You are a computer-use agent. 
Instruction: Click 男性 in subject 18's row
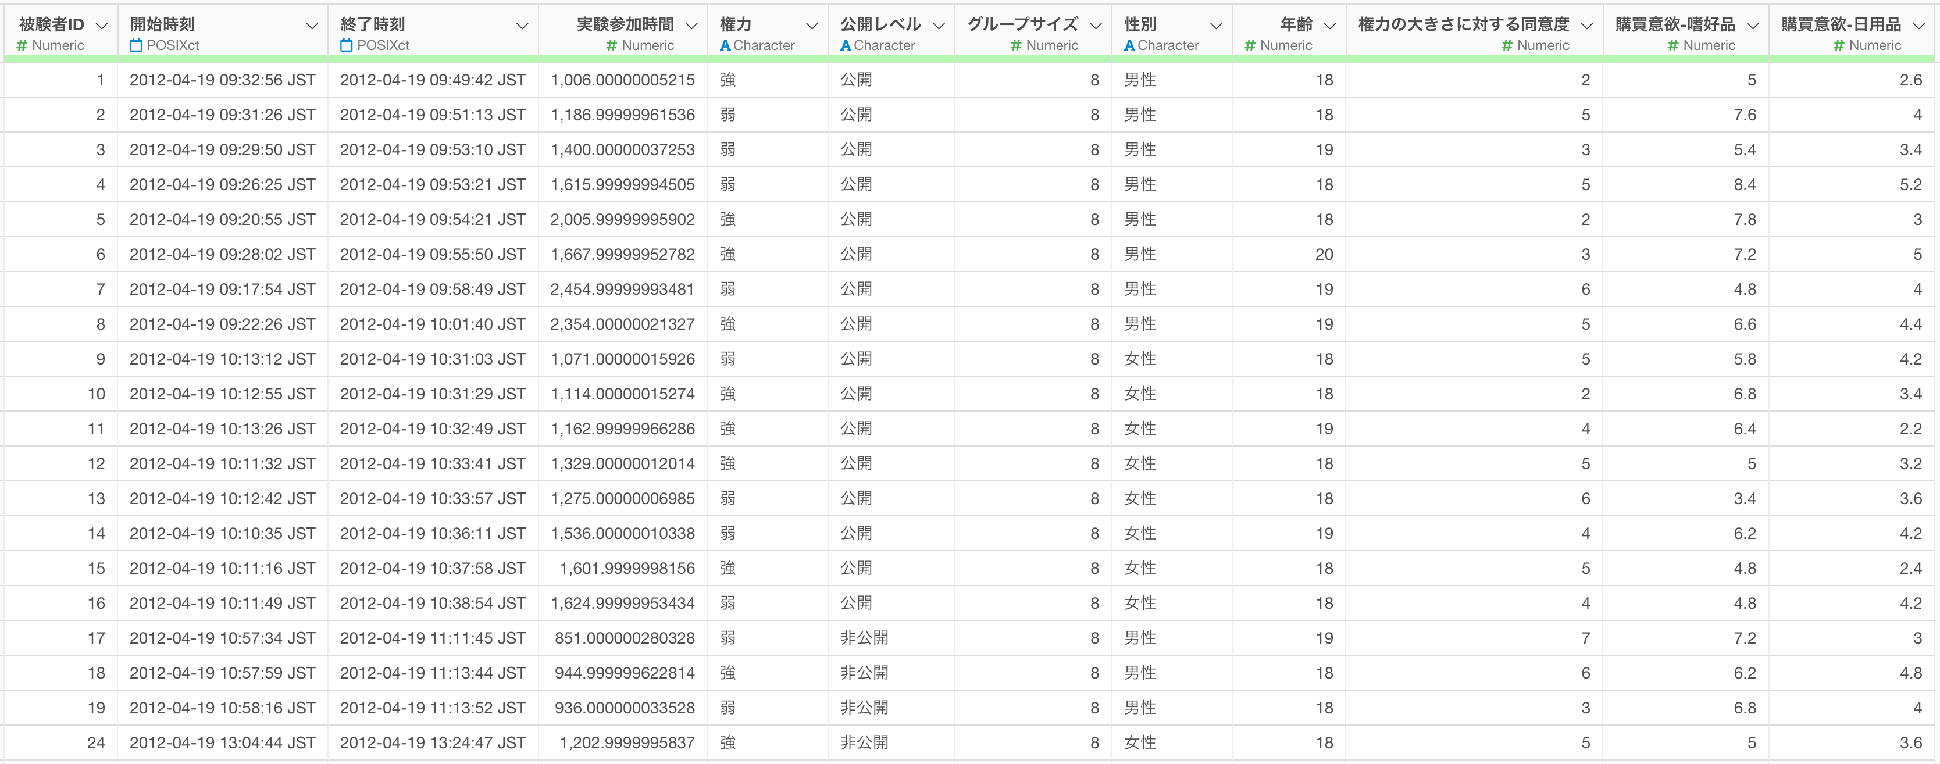coord(1139,673)
